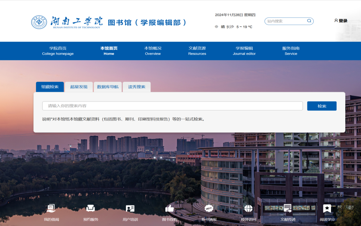Click the magnifier icon in site search

click(309, 21)
